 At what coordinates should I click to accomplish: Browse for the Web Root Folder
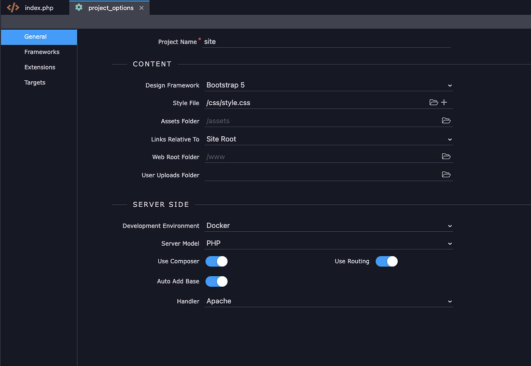pos(446,156)
